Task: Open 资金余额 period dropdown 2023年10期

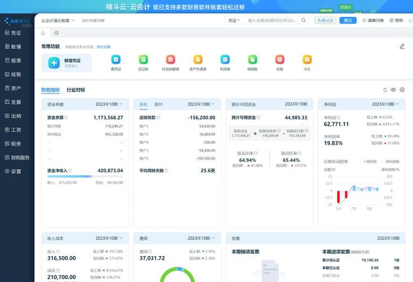Action: 109,104
